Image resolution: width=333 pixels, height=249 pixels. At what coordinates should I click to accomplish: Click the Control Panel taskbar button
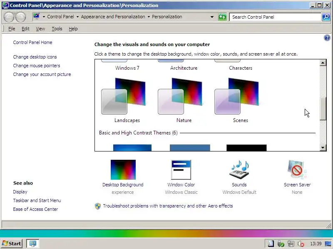32,244
